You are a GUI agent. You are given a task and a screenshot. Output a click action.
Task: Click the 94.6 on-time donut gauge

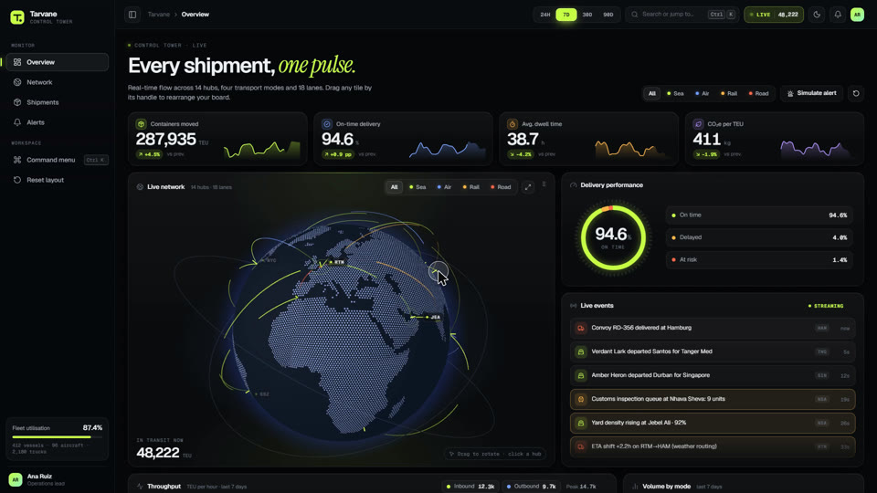click(613, 237)
